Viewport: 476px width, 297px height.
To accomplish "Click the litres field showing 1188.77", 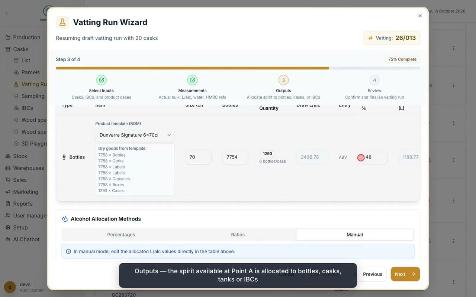I will [x=409, y=157].
